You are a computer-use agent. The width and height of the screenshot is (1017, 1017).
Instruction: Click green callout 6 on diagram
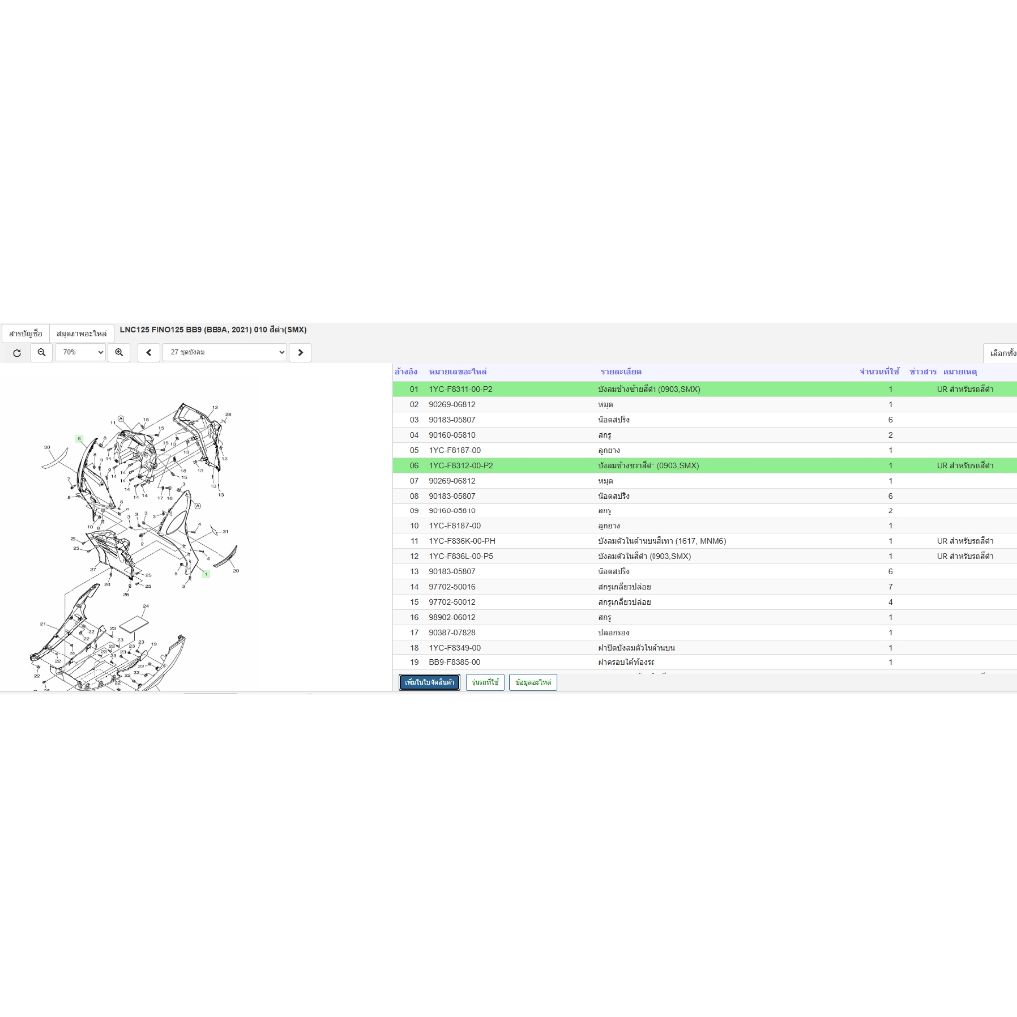(x=79, y=438)
